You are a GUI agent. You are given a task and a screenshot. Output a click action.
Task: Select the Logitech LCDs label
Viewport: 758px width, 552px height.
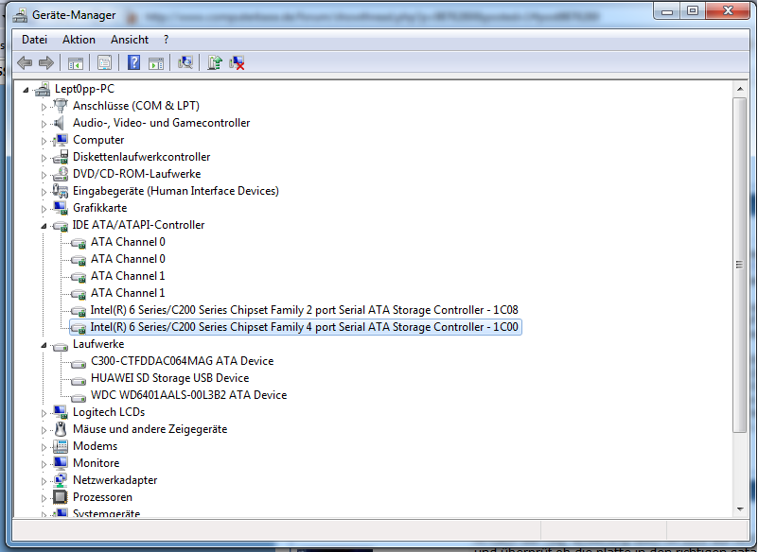pos(109,412)
